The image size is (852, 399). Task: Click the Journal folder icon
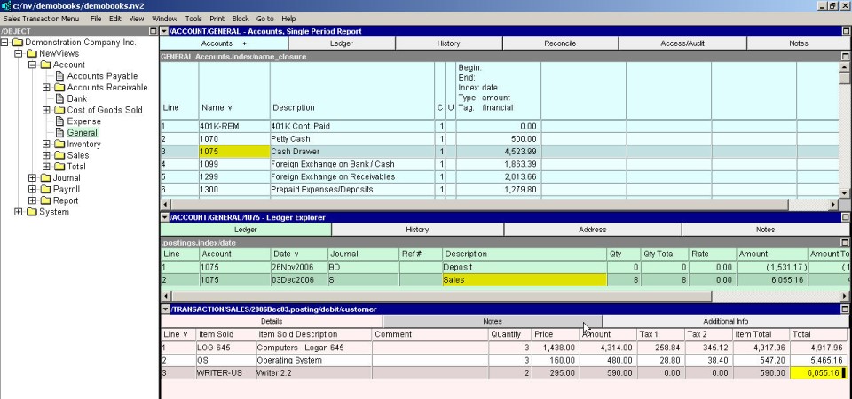point(45,178)
